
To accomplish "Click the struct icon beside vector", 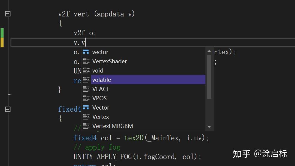I will pos(86,52).
